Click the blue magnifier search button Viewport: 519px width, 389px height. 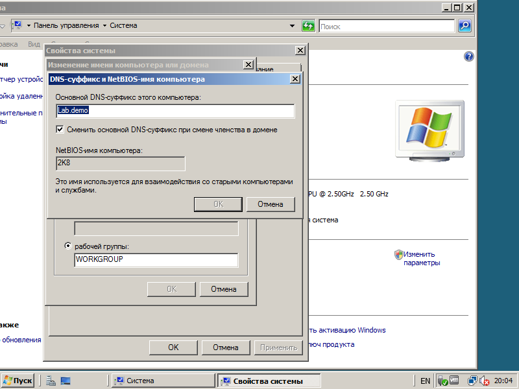tap(465, 26)
